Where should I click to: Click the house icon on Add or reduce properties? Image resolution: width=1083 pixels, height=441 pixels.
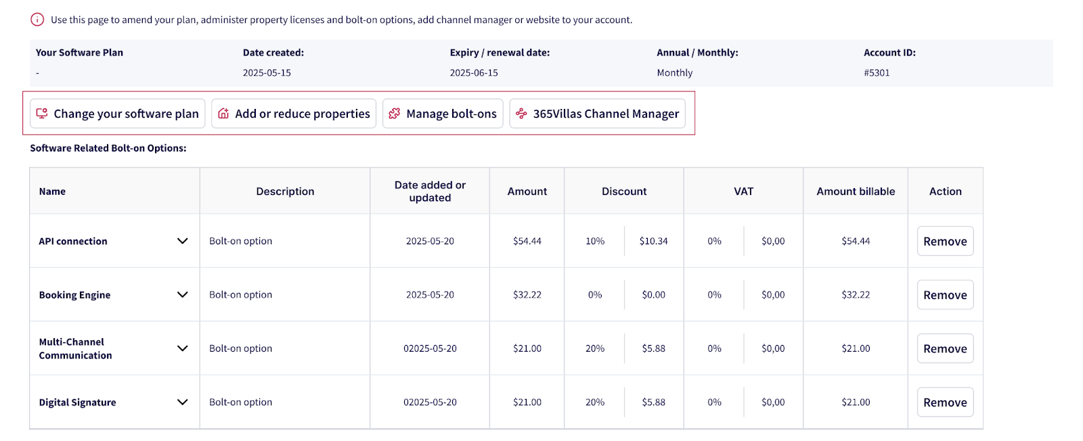[x=223, y=114]
